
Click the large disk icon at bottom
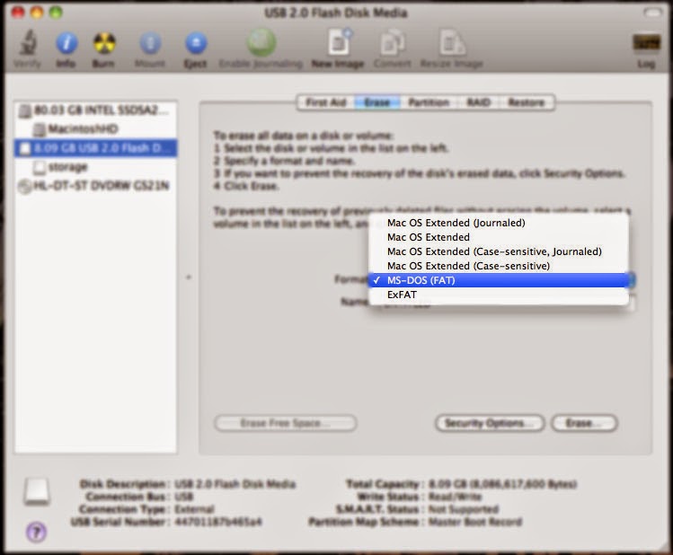coord(37,491)
